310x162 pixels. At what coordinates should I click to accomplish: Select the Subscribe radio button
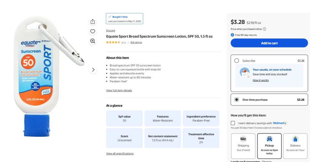coord(237,61)
